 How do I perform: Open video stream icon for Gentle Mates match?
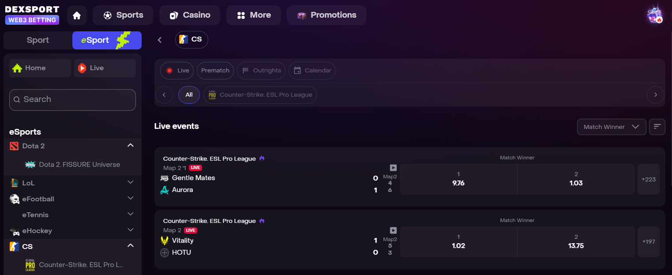point(393,168)
